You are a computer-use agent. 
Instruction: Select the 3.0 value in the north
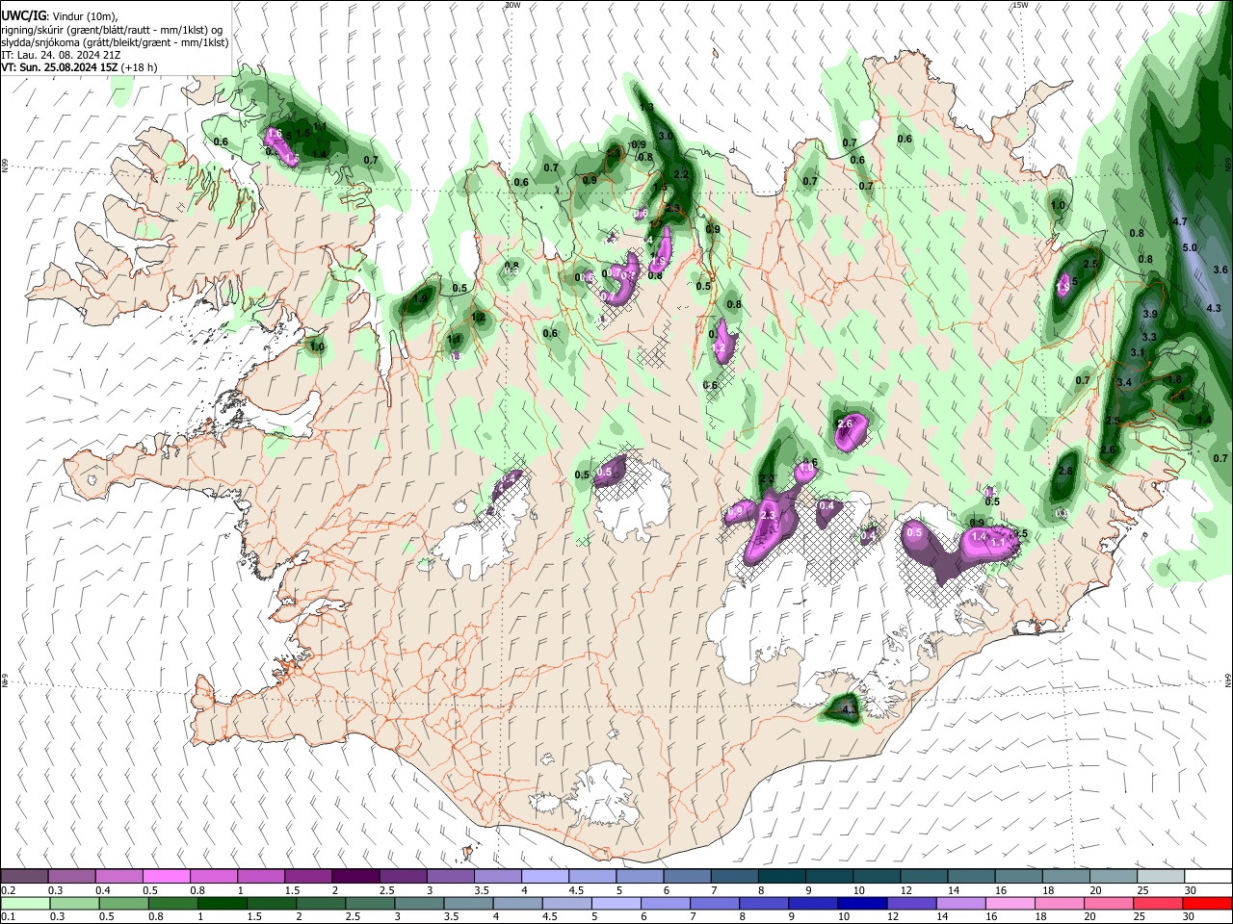pyautogui.click(x=665, y=136)
